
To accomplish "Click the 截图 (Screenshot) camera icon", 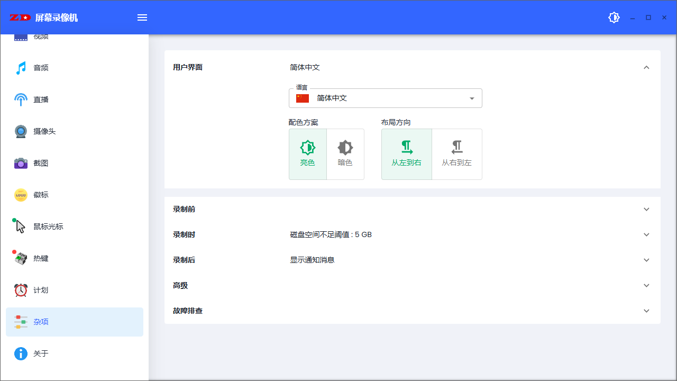I will point(21,163).
